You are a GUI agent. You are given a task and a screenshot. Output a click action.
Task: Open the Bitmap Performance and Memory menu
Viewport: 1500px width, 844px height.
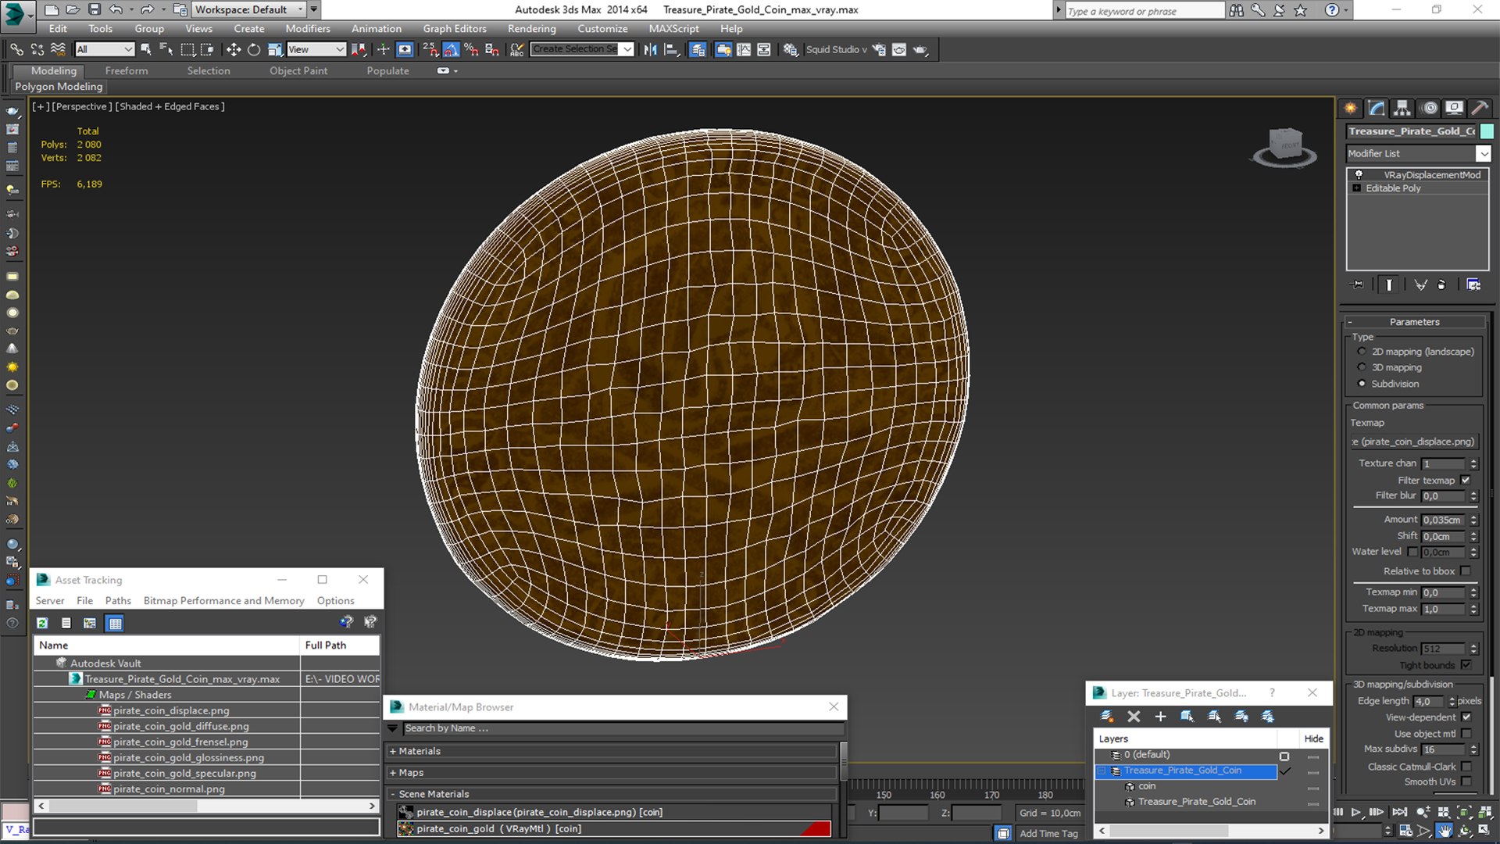[223, 600]
